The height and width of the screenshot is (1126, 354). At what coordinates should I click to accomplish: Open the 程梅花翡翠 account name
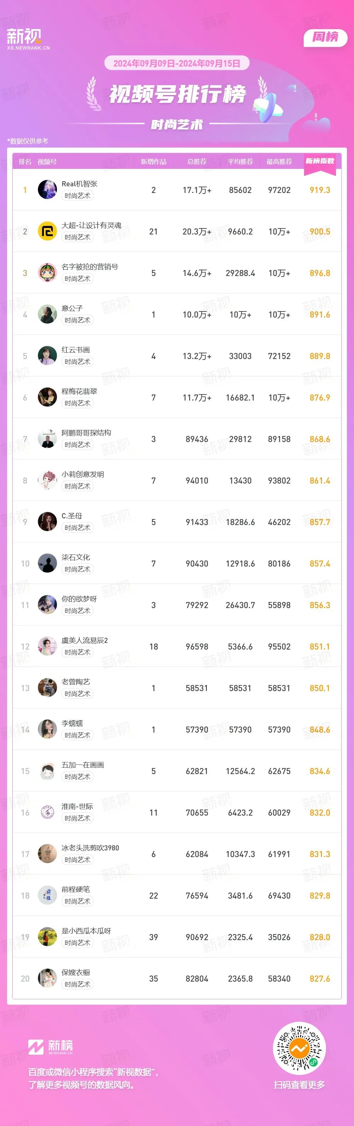click(x=79, y=391)
